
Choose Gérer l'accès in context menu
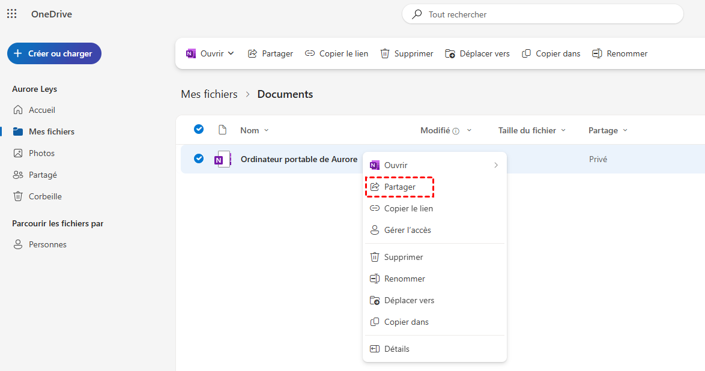407,230
